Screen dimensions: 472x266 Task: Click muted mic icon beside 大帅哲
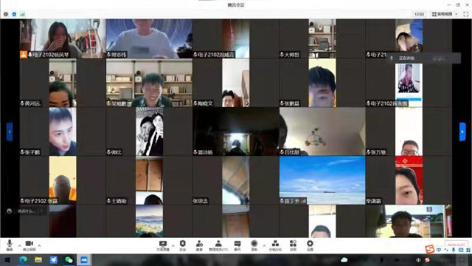(282, 55)
